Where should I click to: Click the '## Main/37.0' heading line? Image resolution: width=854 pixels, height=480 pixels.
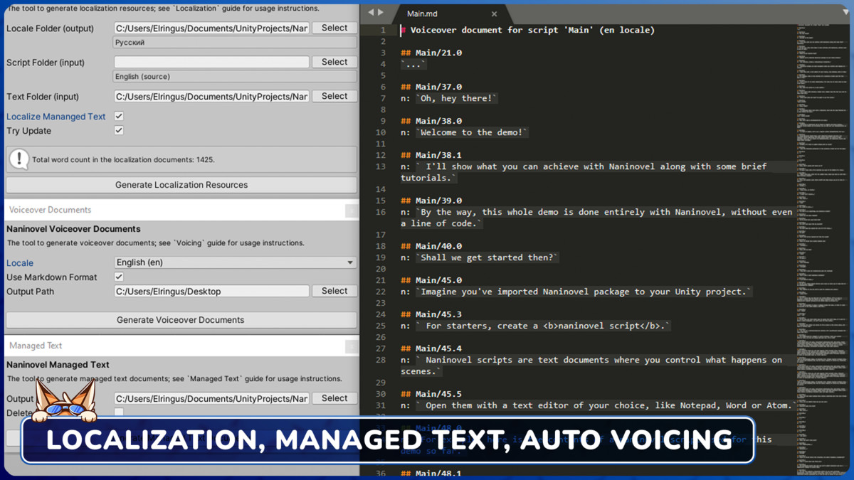click(x=431, y=87)
